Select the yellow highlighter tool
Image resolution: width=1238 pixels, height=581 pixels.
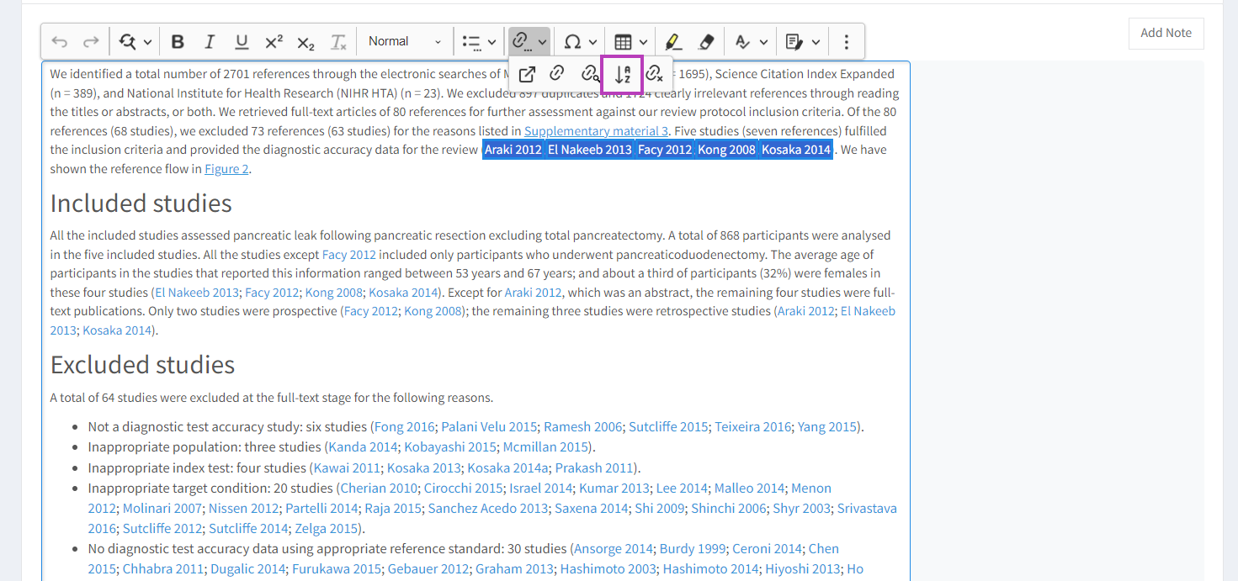click(x=672, y=42)
